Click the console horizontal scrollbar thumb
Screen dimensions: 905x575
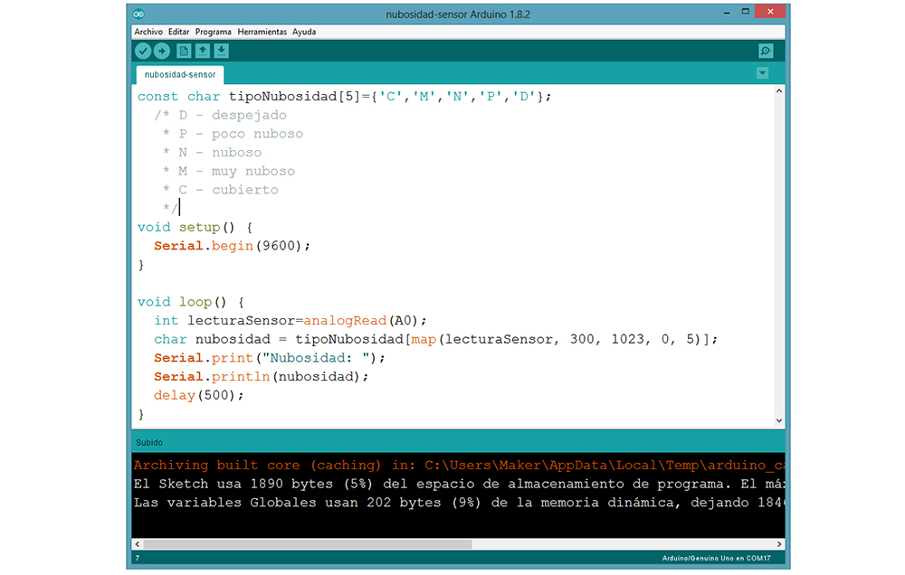(x=308, y=544)
